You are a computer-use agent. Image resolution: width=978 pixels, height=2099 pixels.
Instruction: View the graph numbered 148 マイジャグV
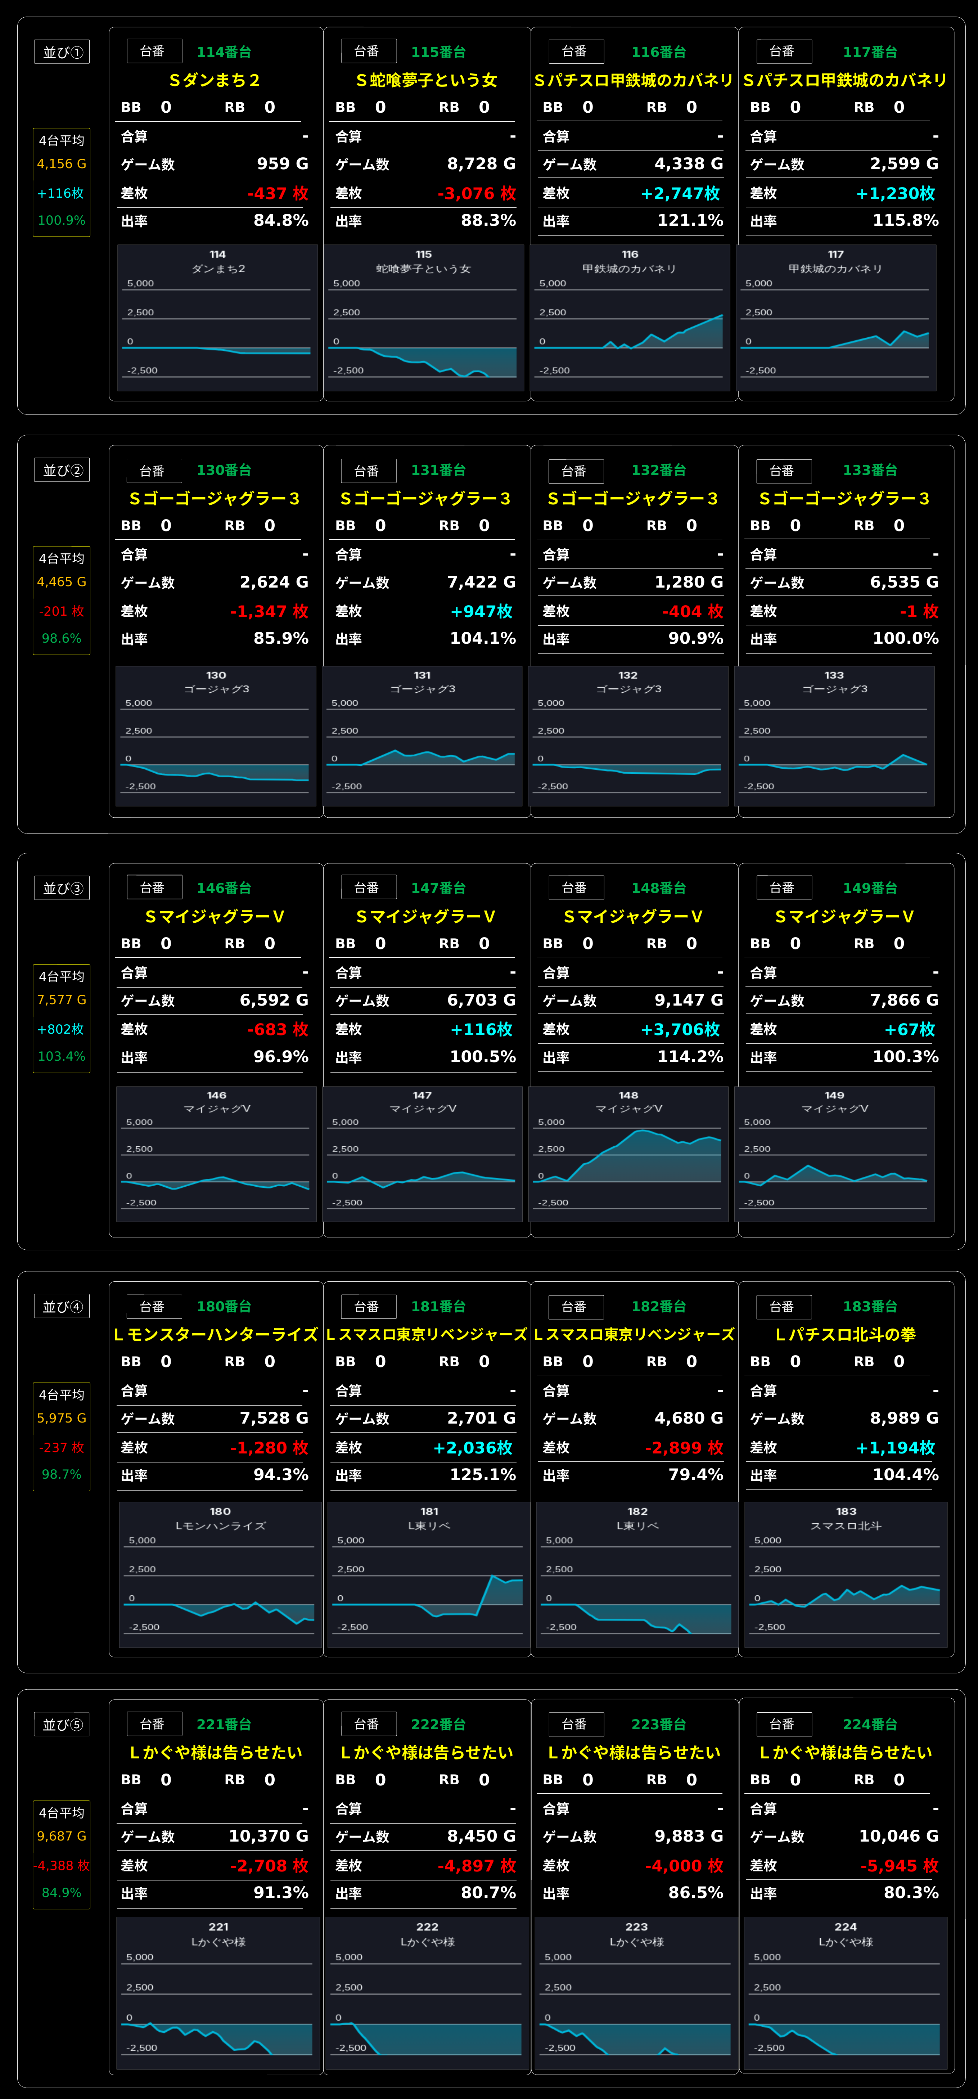(628, 1154)
